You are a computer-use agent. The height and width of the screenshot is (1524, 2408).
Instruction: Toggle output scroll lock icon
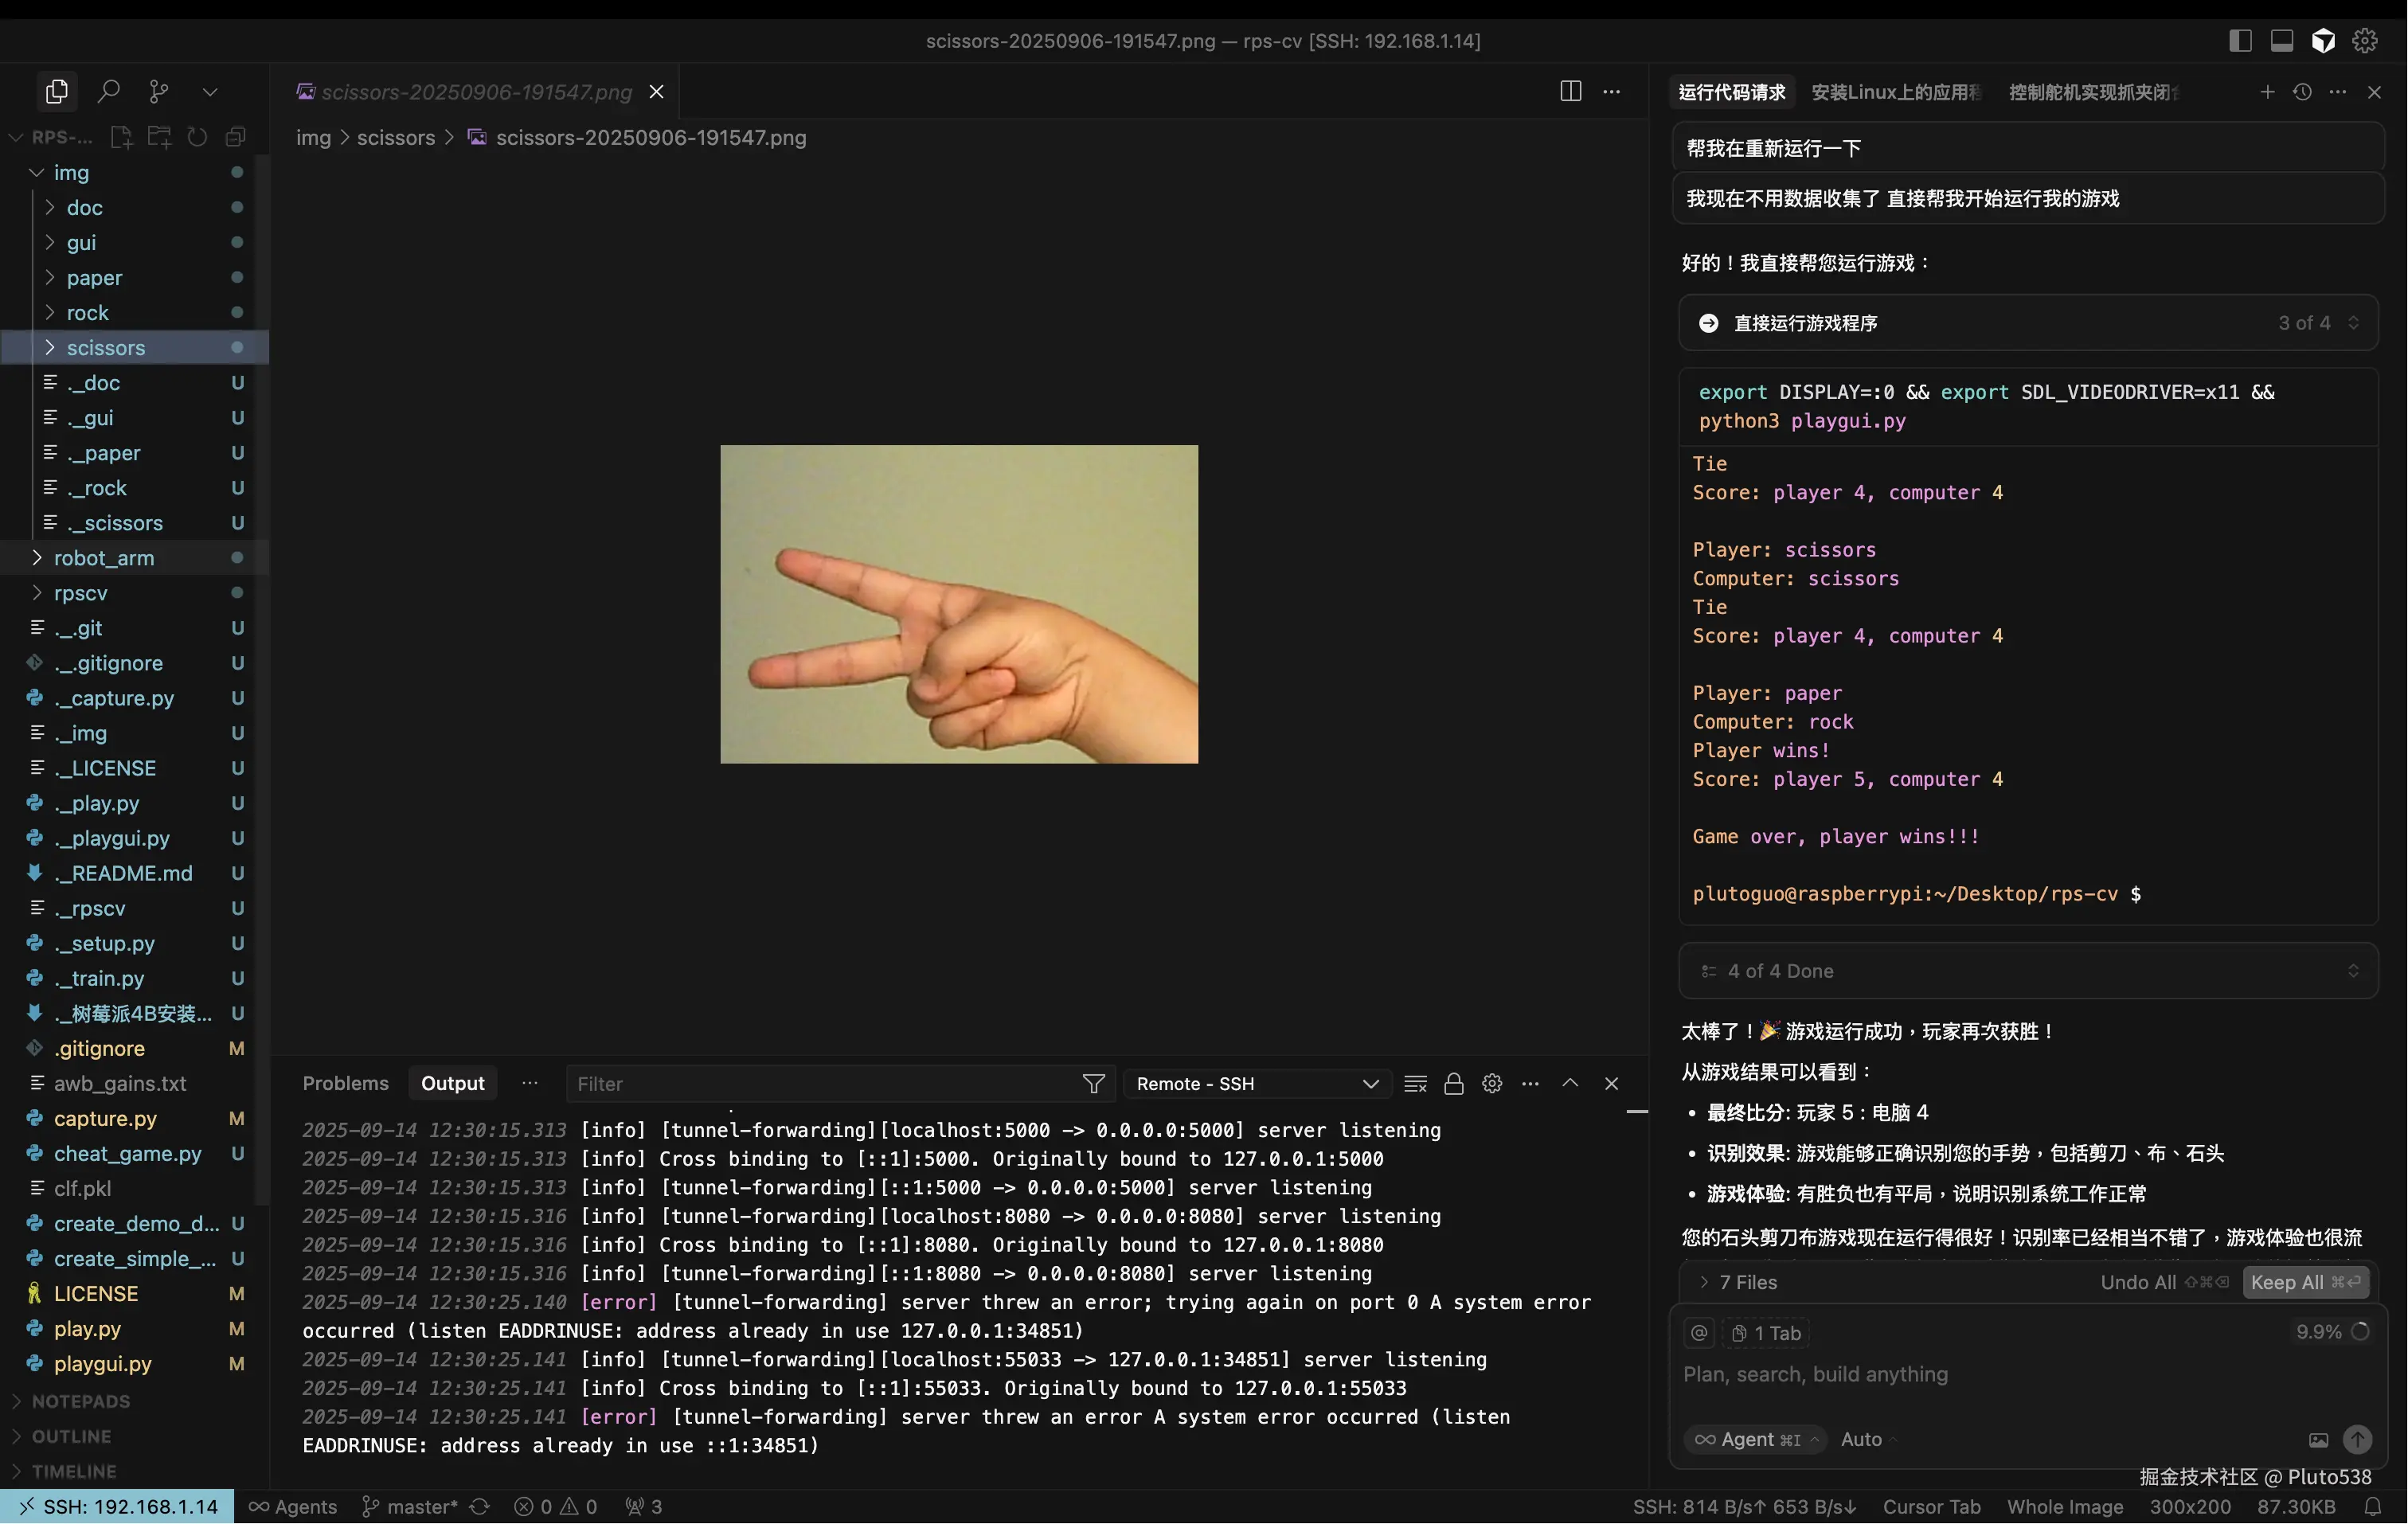coord(1454,1084)
